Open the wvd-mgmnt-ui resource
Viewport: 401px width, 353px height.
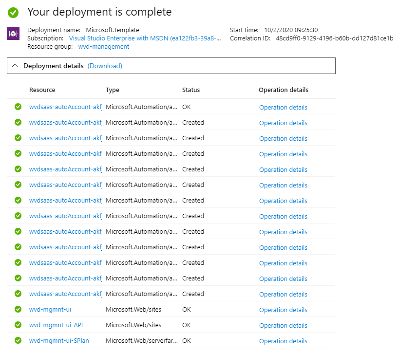pos(50,310)
